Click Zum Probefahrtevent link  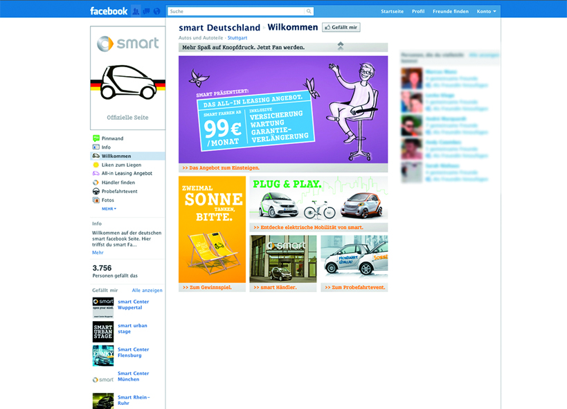(354, 287)
